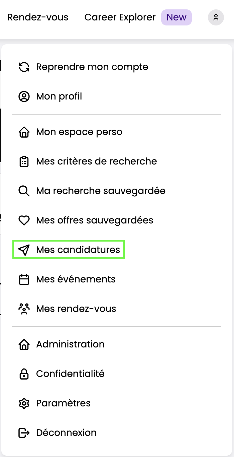This screenshot has height=457, width=234.
Task: Click the calendar icon for events
Action: 24,279
